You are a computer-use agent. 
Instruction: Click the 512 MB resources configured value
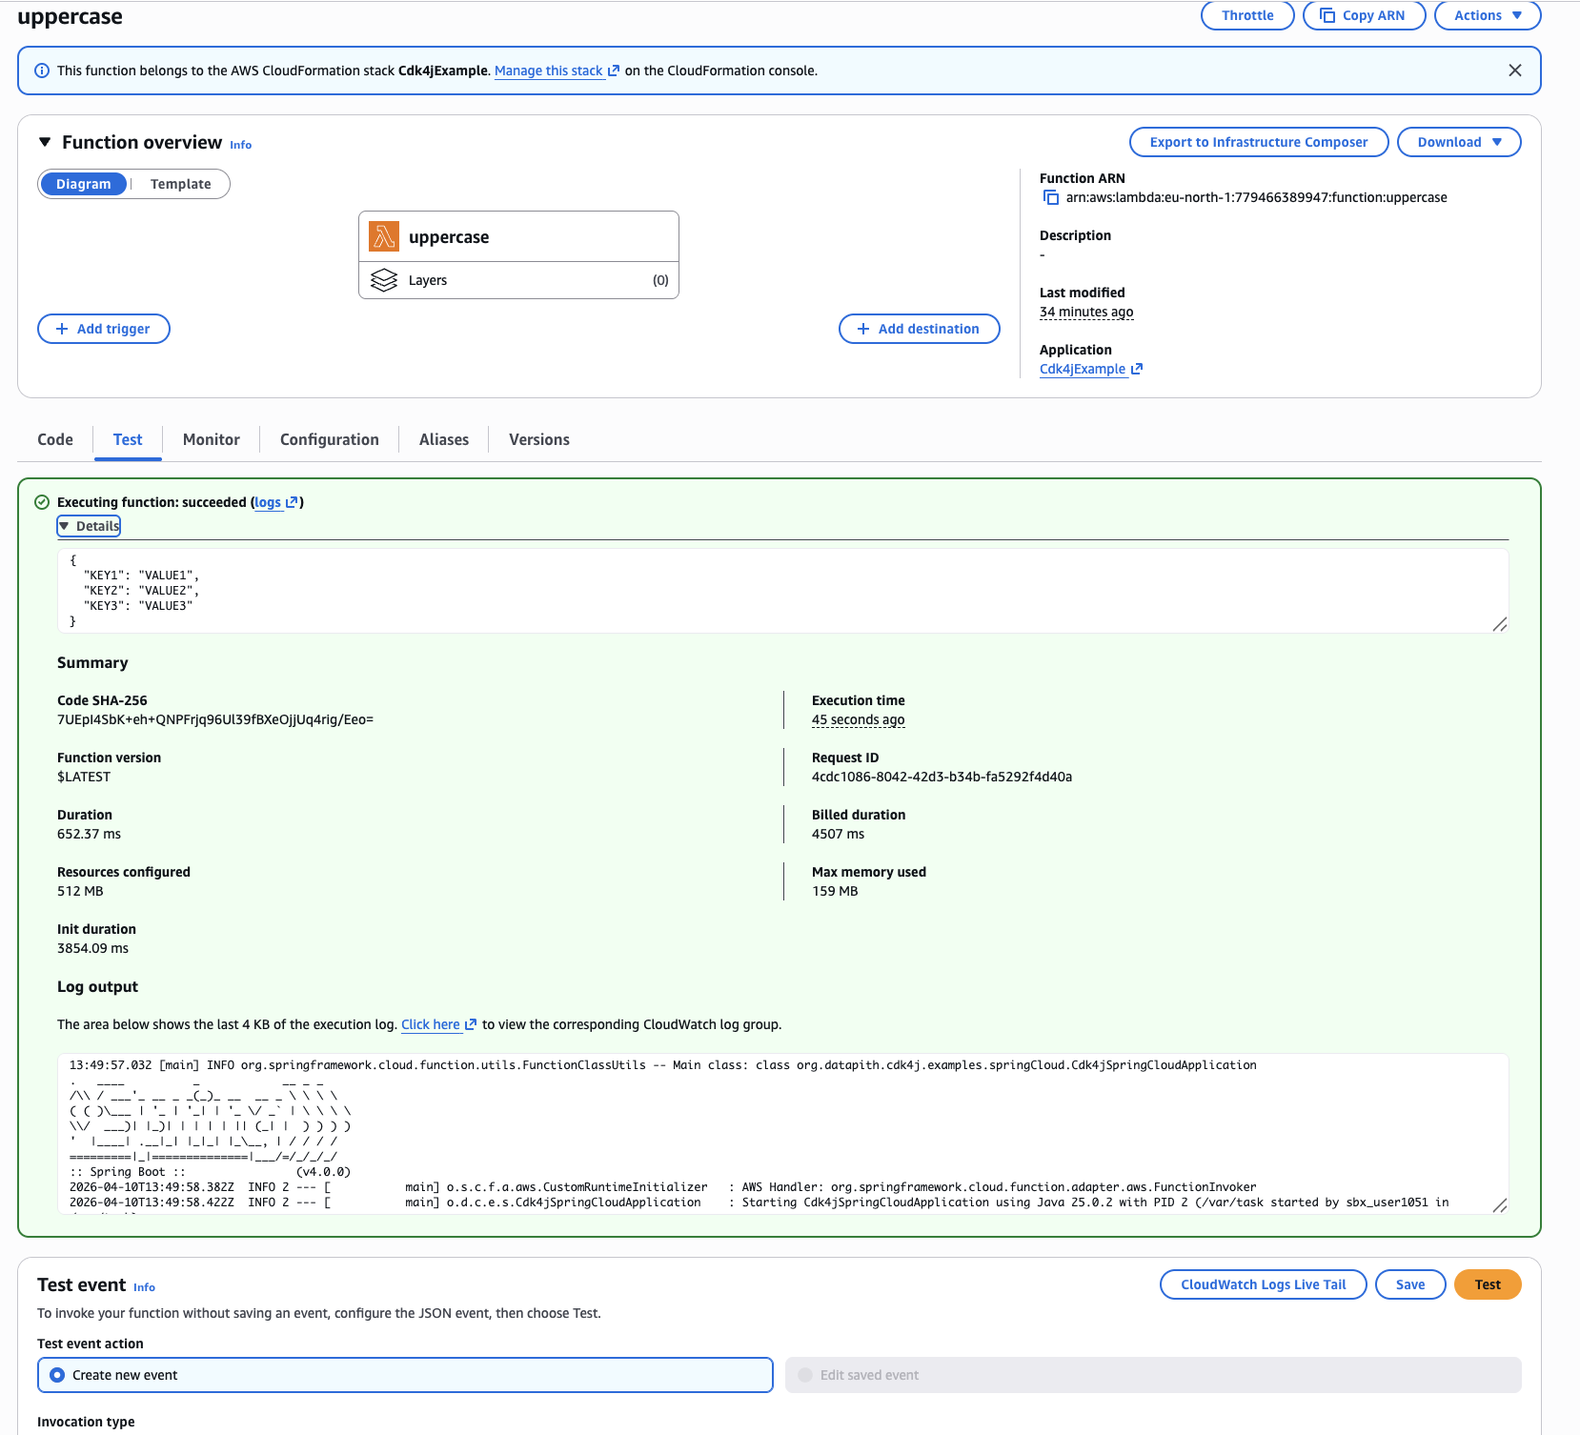(80, 891)
